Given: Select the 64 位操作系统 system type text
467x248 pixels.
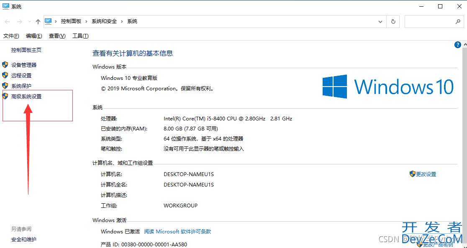Looking at the screenshot, I should point(203,139).
